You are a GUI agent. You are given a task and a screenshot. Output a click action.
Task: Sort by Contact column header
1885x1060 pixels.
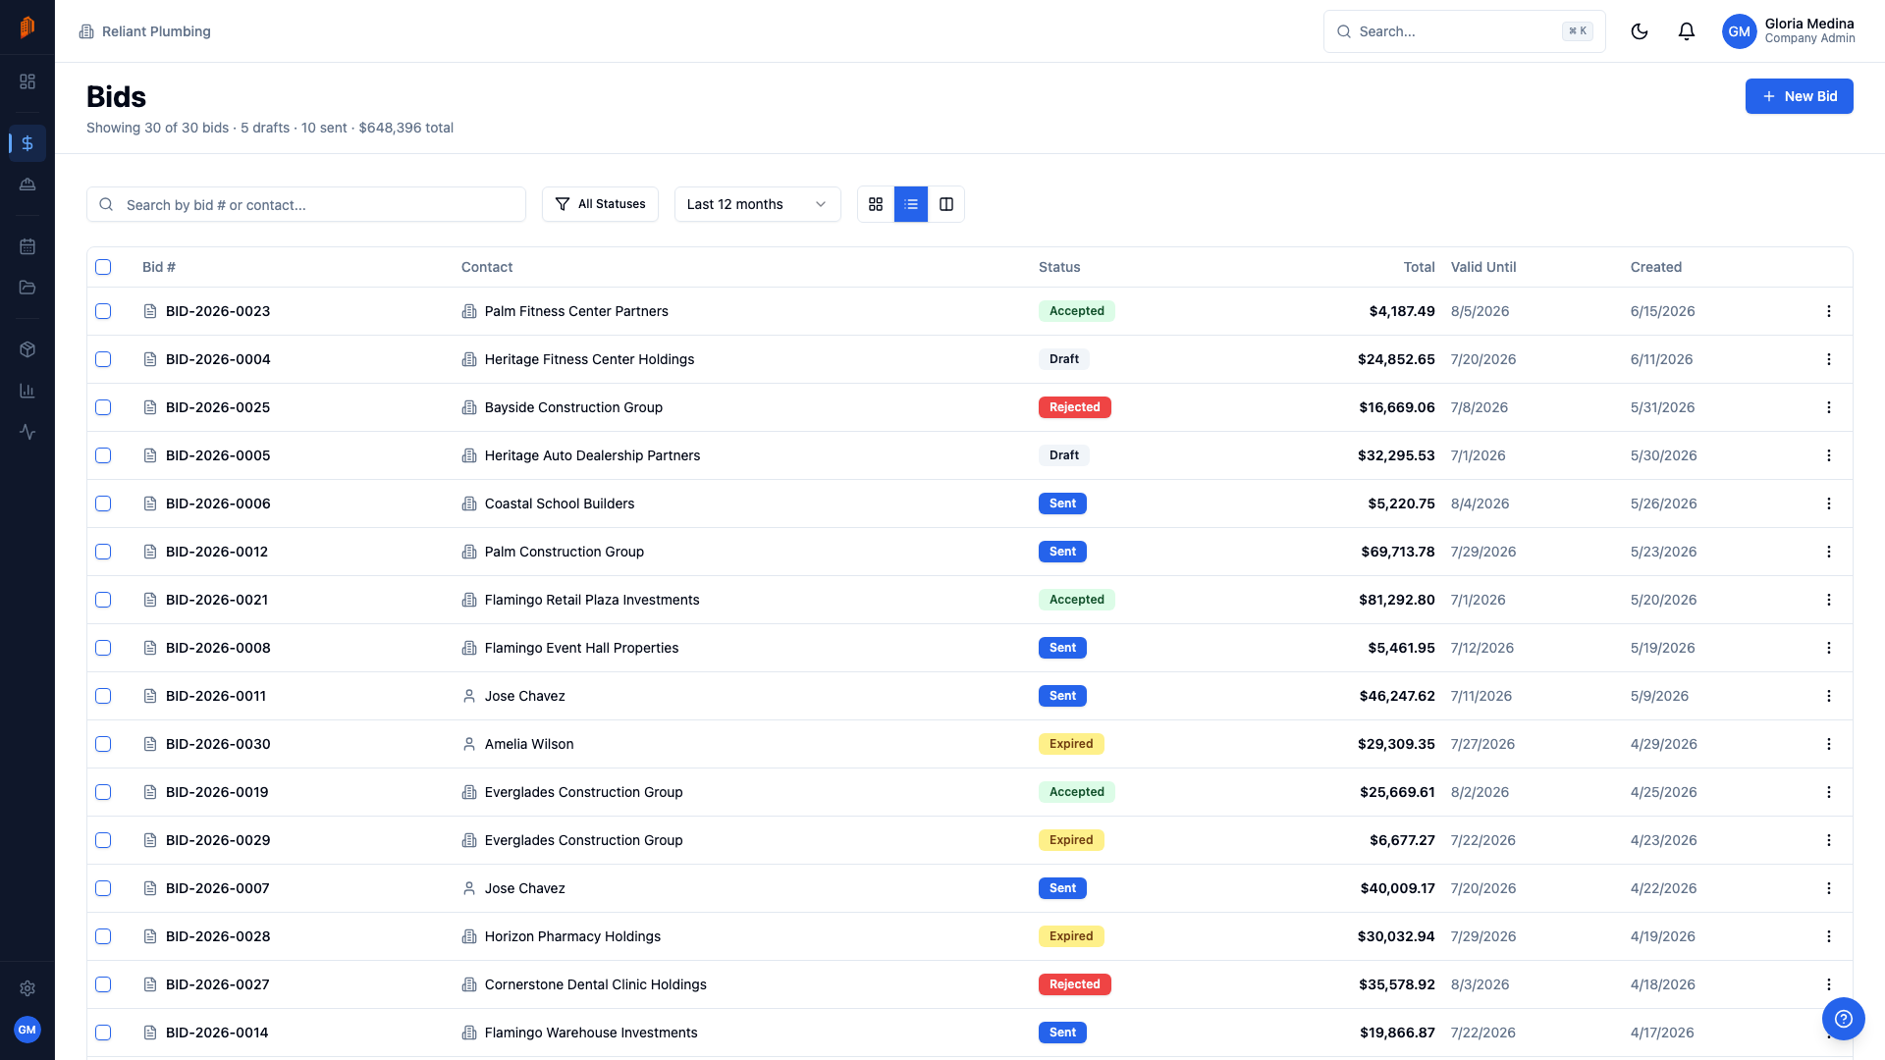tap(487, 267)
